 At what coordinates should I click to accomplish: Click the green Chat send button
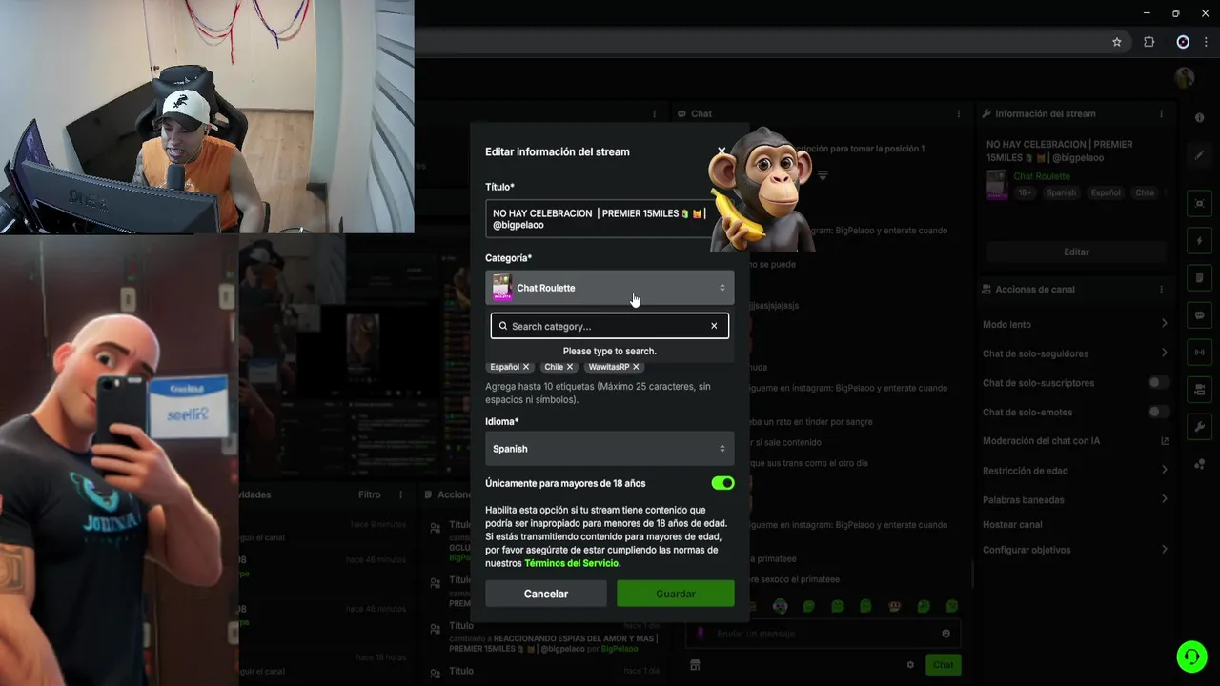tap(943, 665)
